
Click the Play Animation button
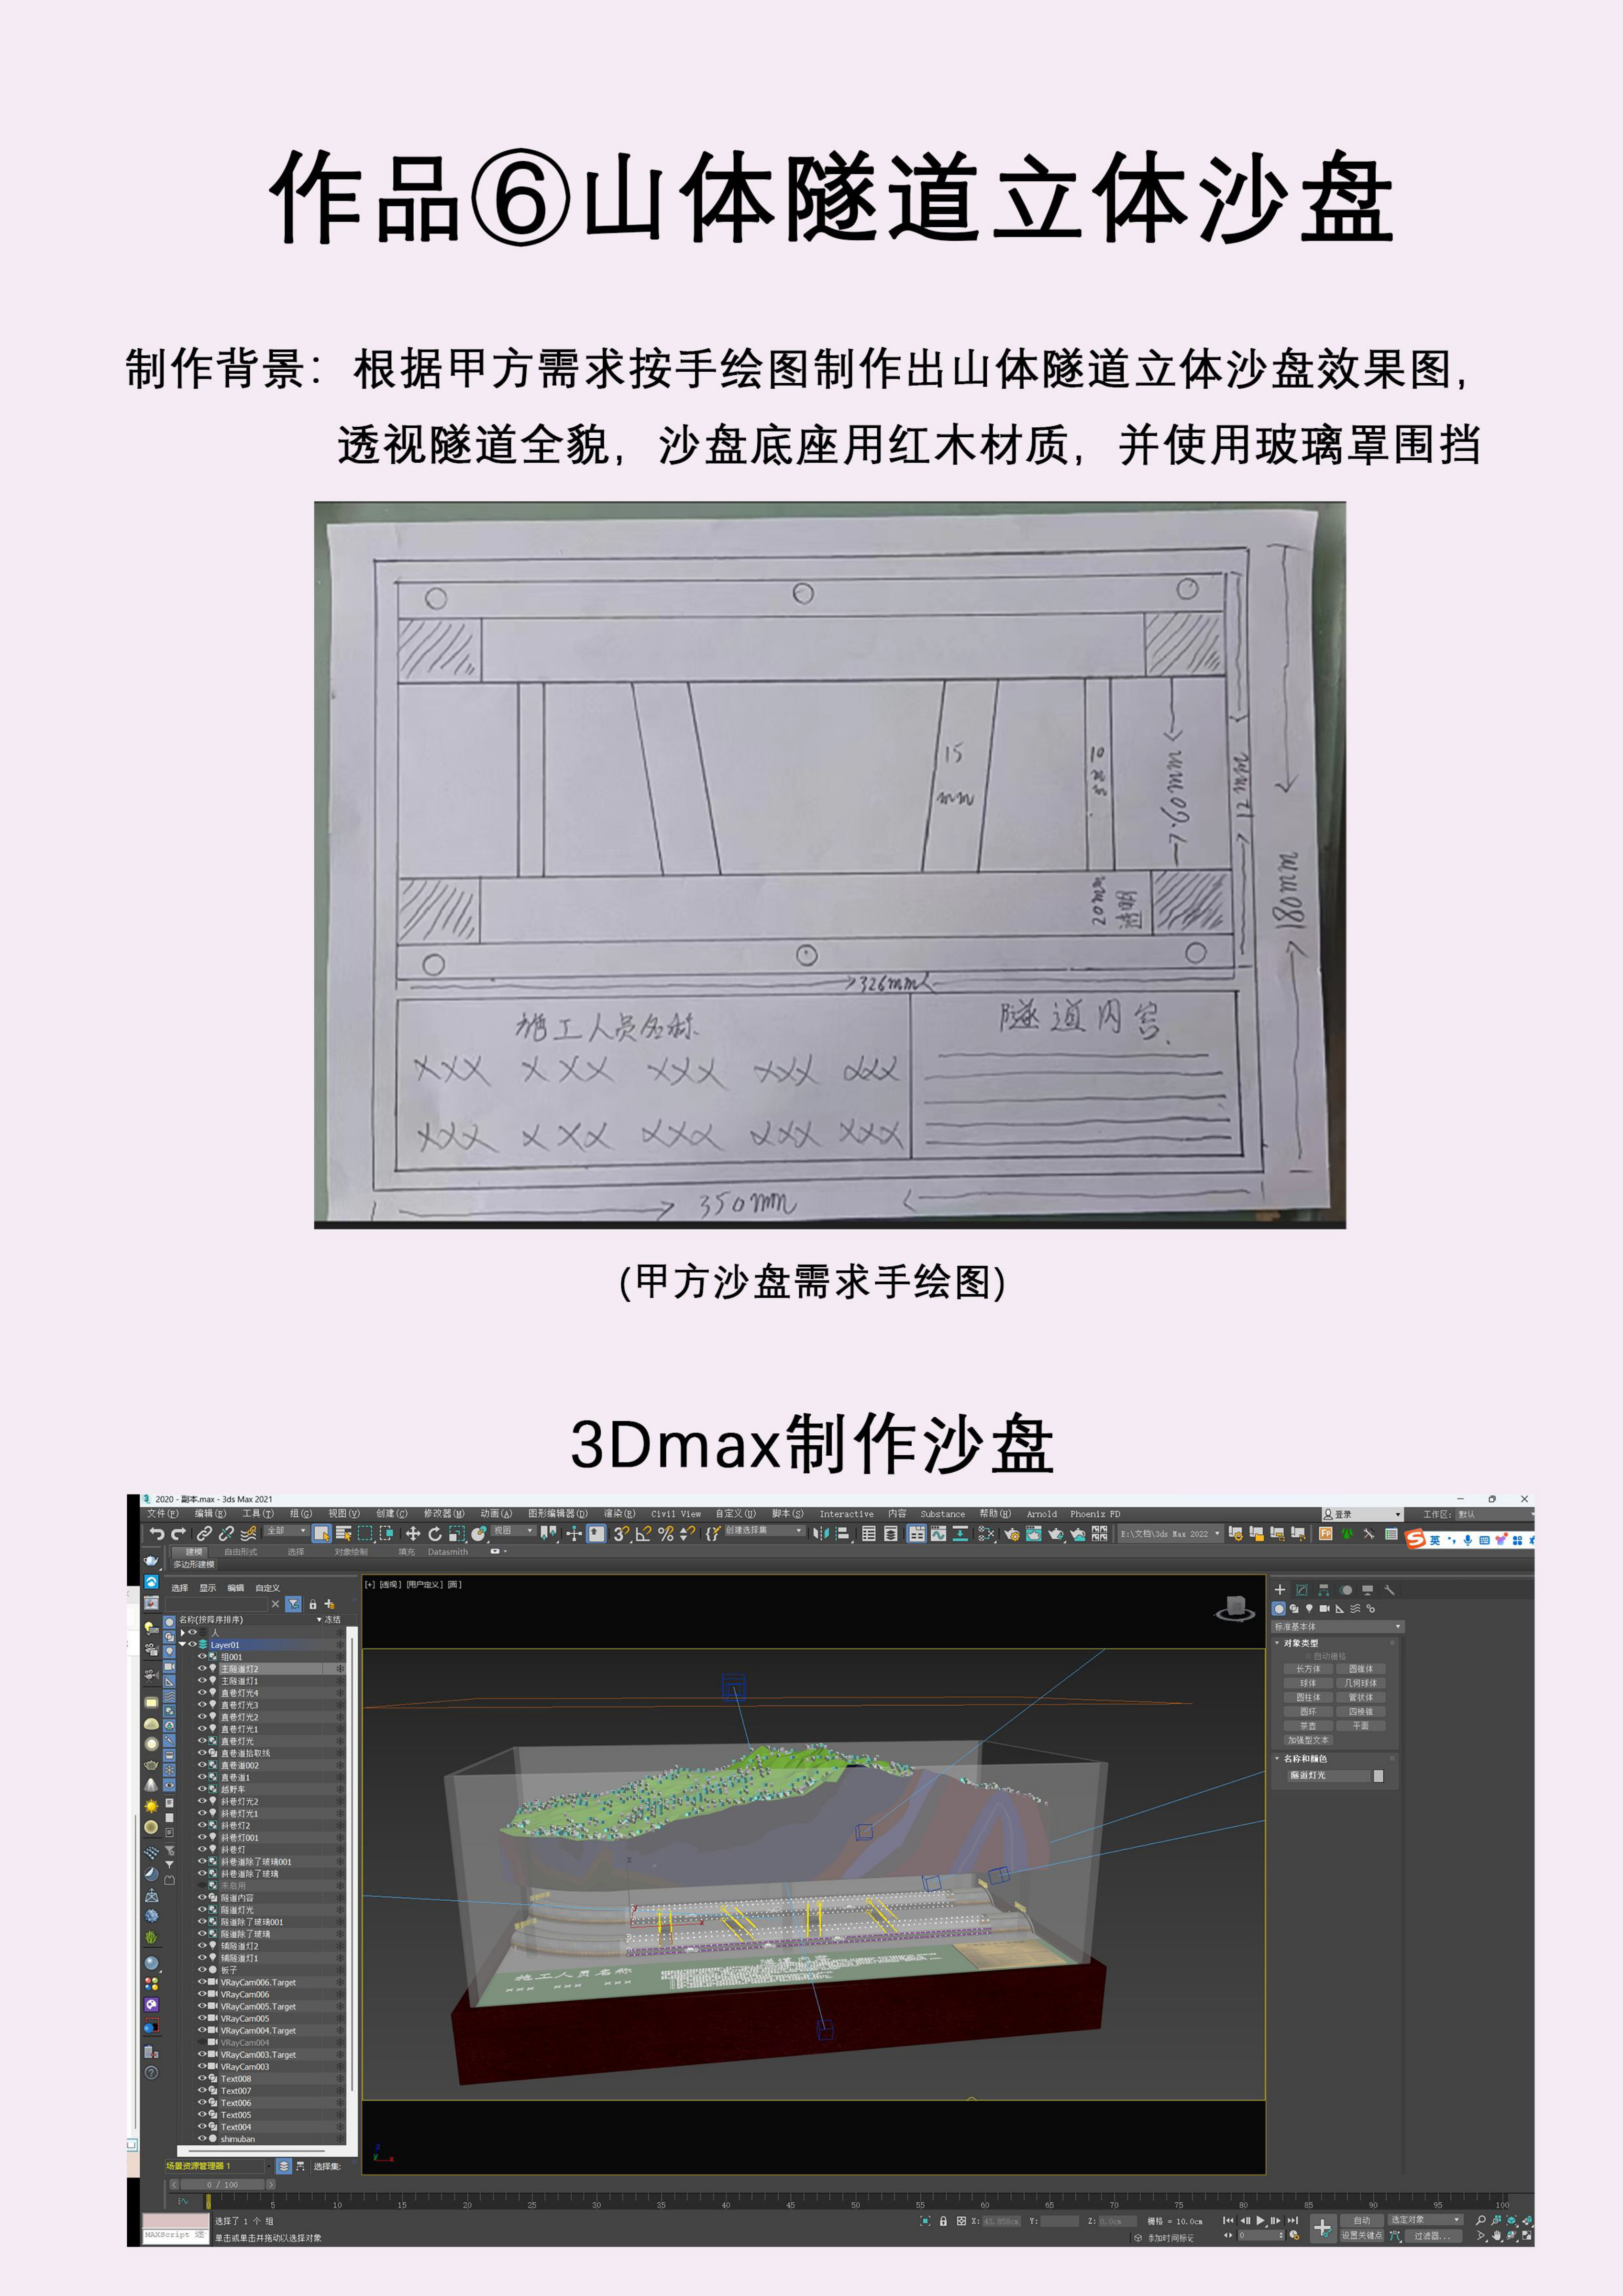pyautogui.click(x=1260, y=2220)
